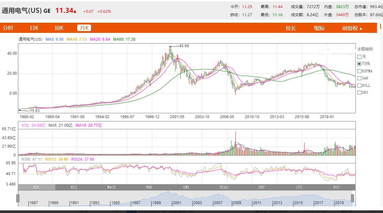The height and width of the screenshot is (213, 383).
Task: Select the ROC indicator tab
Action: pos(337,187)
